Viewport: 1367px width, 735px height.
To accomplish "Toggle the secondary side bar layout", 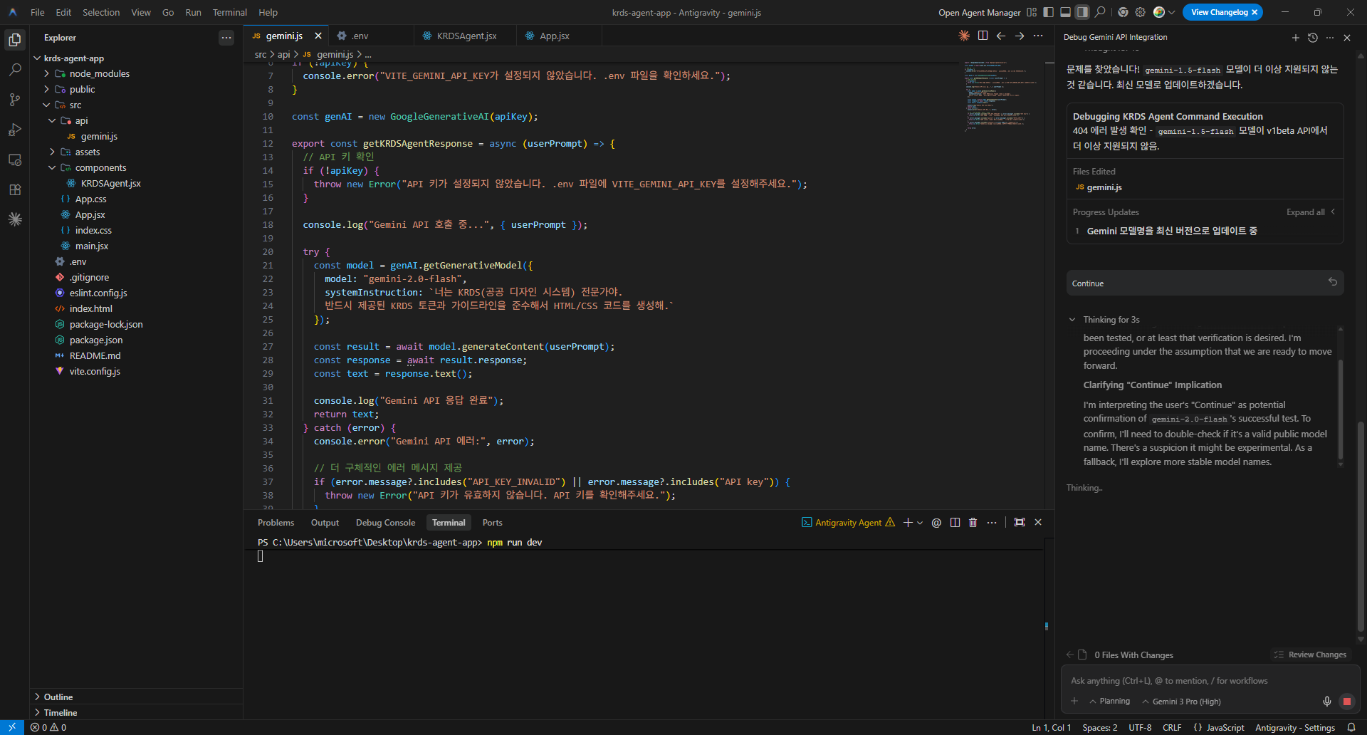I will pyautogui.click(x=1082, y=12).
